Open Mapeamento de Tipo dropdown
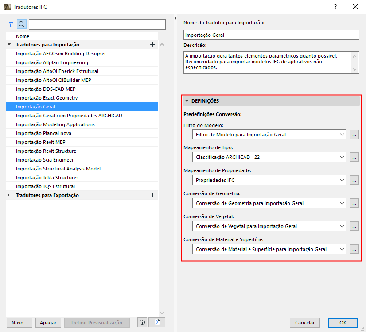 point(269,157)
